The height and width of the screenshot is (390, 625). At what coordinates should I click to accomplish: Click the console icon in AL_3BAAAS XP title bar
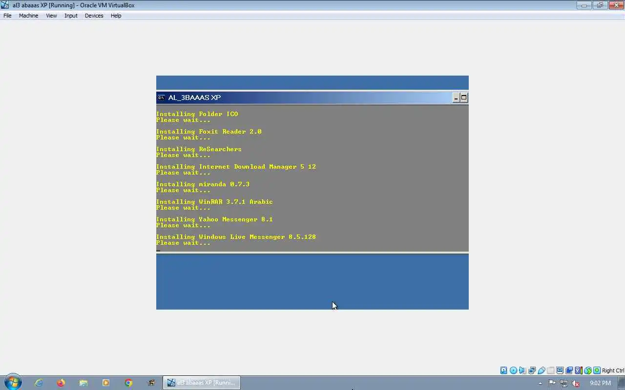pyautogui.click(x=161, y=97)
